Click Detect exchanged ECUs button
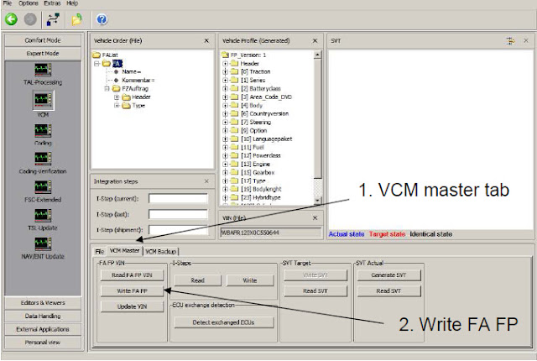Image resolution: width=537 pixels, height=361 pixels. click(224, 322)
